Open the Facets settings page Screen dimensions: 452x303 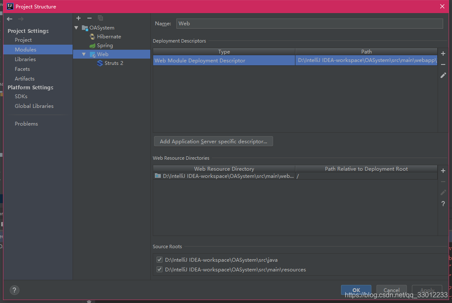(x=22, y=69)
